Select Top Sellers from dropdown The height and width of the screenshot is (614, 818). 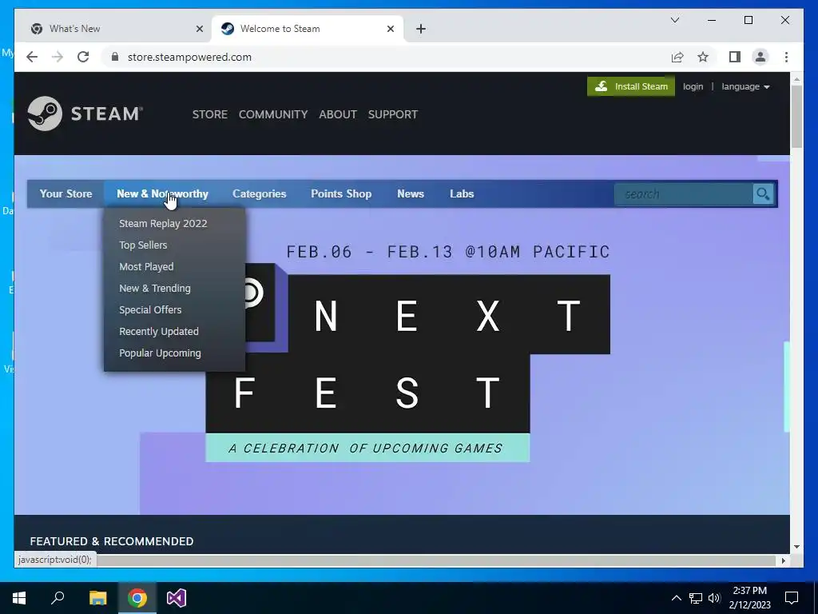click(x=143, y=245)
